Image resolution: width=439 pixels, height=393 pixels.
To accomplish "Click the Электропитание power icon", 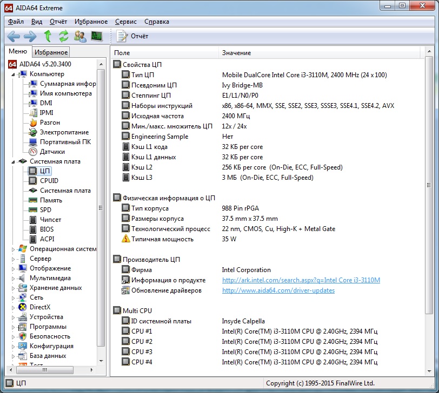I will tap(33, 132).
